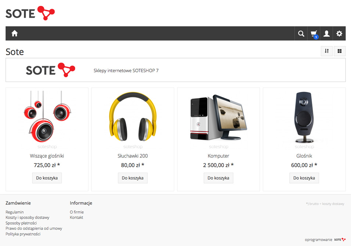Click Sklepy internetowe SOTESHOP 7 text
The image size is (351, 246).
click(126, 71)
